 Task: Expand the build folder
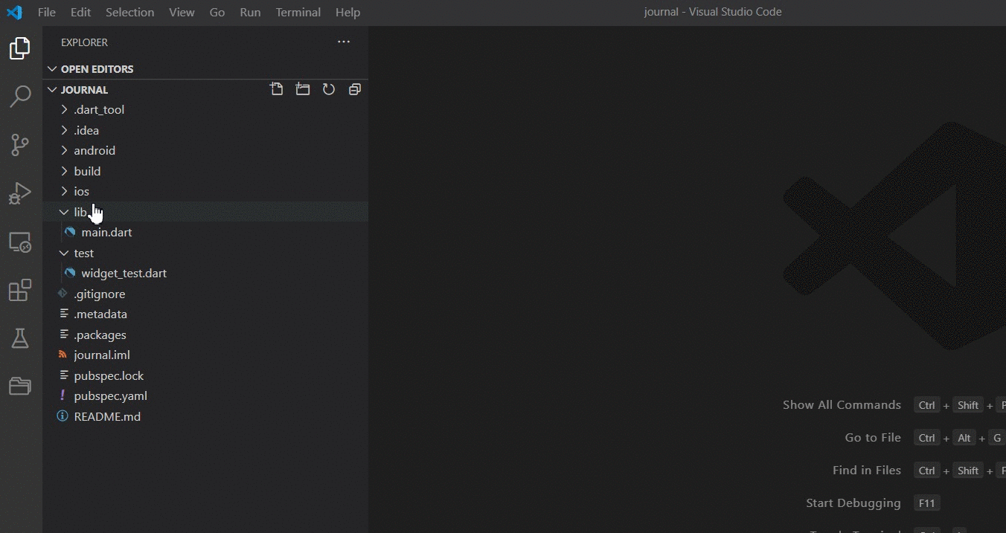pyautogui.click(x=64, y=171)
